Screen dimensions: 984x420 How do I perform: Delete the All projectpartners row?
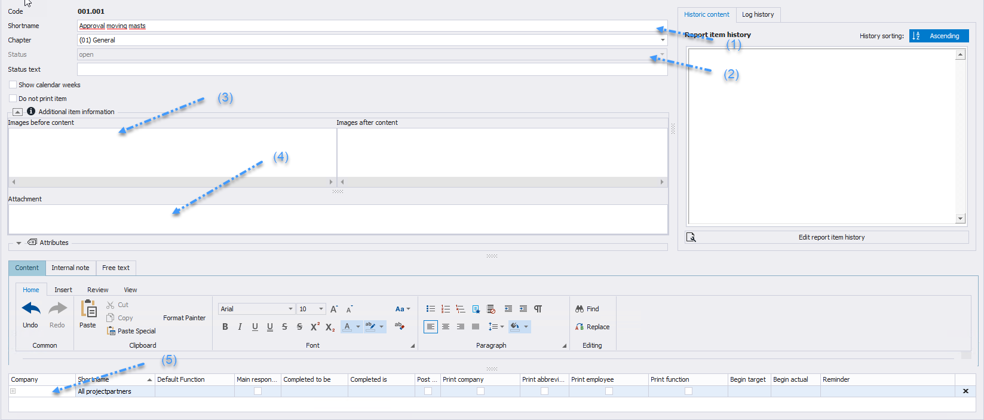coord(965,391)
